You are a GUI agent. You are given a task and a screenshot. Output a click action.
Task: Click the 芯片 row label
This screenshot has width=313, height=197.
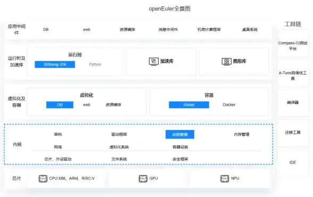click(x=17, y=178)
